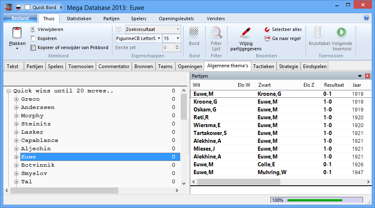This screenshot has width=375, height=208.
Task: Click the printer icon in title bar
Action: pos(19,7)
